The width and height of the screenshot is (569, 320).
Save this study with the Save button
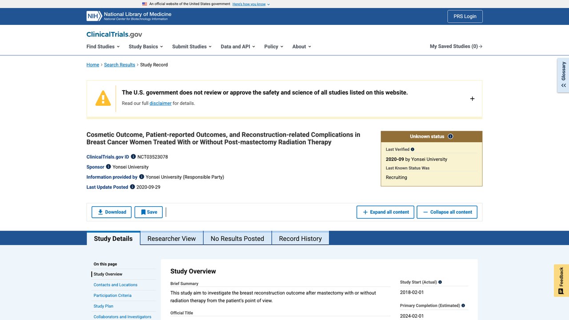(148, 212)
